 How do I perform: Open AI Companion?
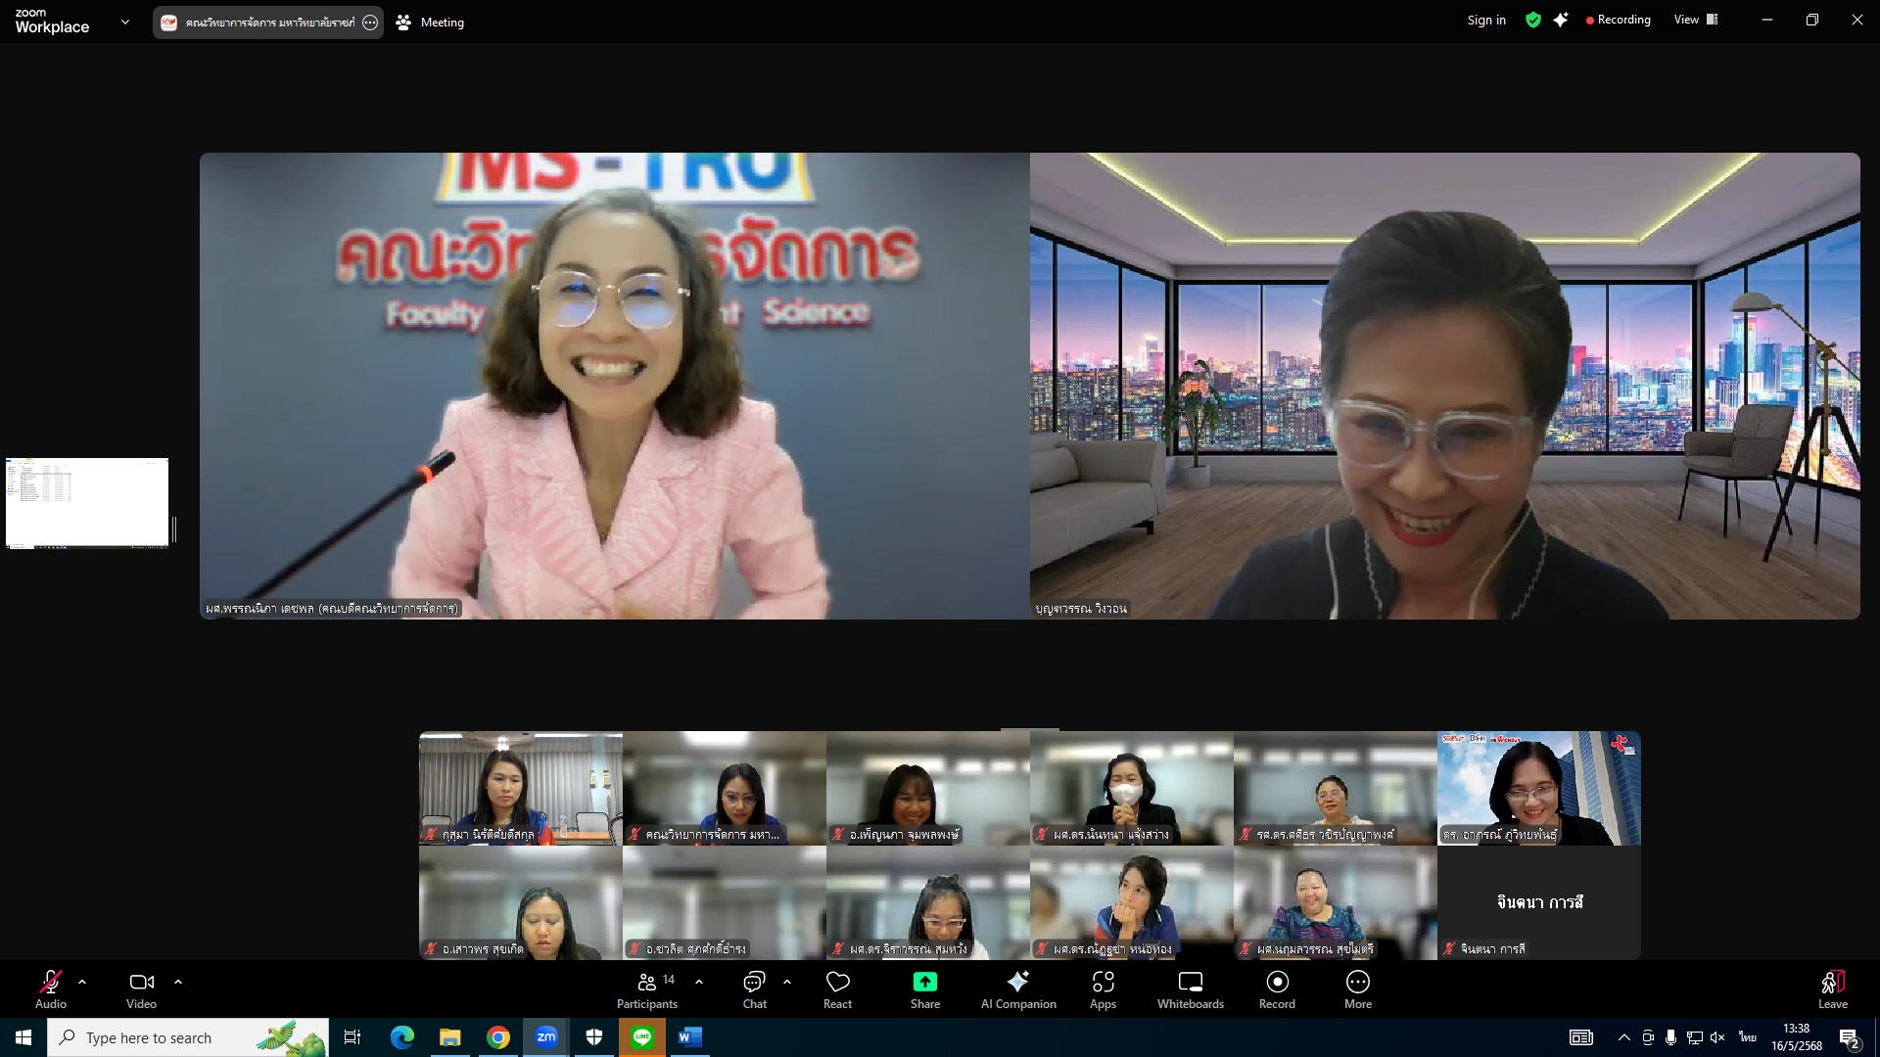click(1018, 988)
